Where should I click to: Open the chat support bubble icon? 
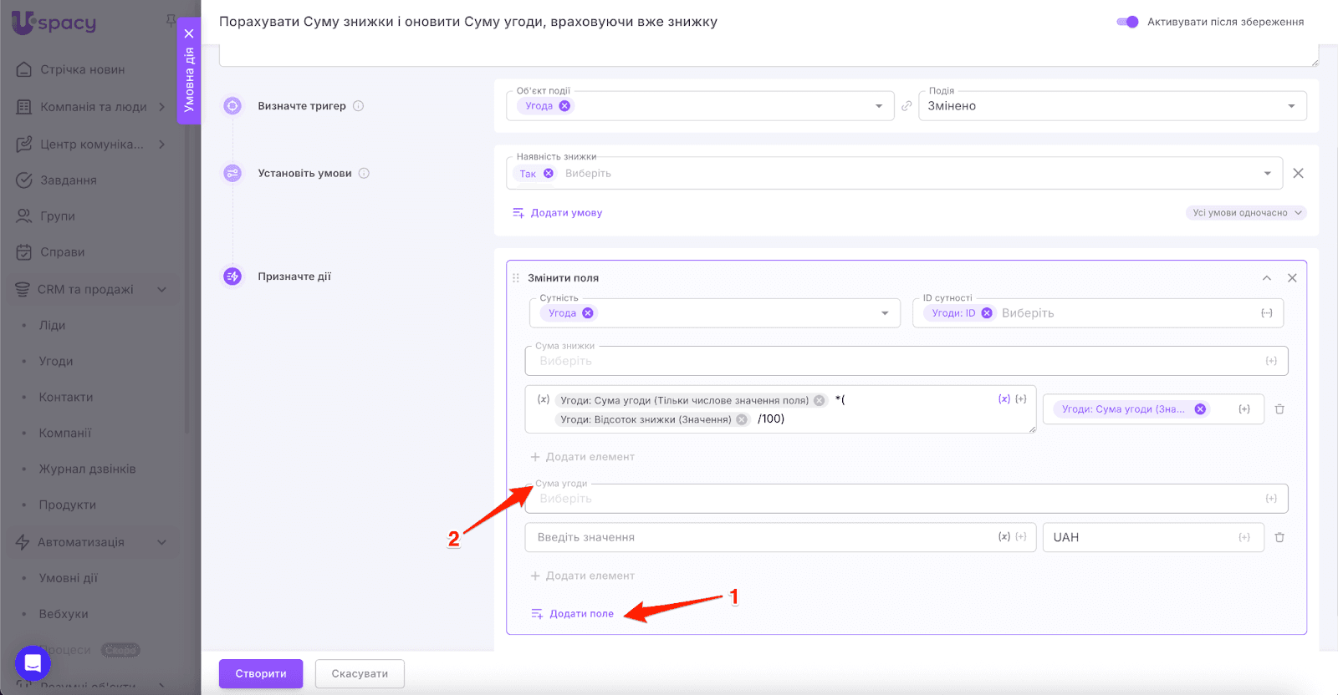(33, 664)
